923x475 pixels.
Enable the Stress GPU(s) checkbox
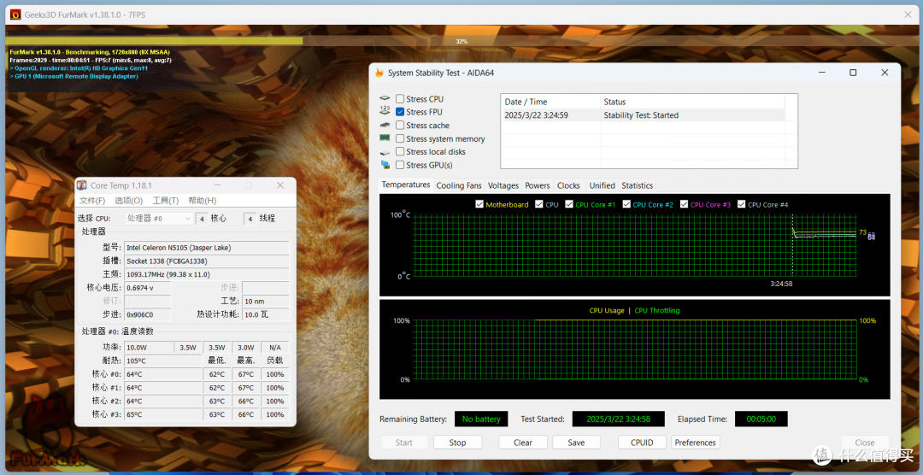[400, 166]
